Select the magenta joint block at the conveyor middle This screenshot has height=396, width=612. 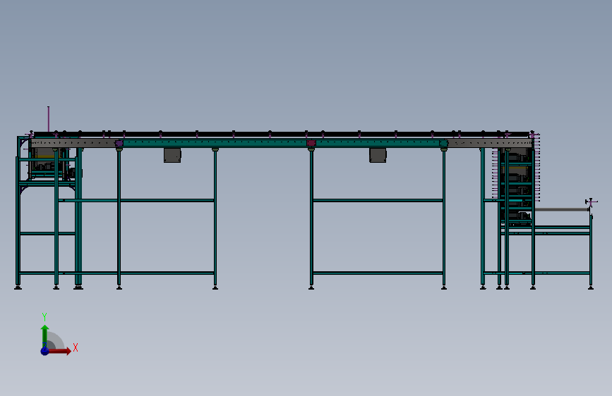tap(311, 143)
